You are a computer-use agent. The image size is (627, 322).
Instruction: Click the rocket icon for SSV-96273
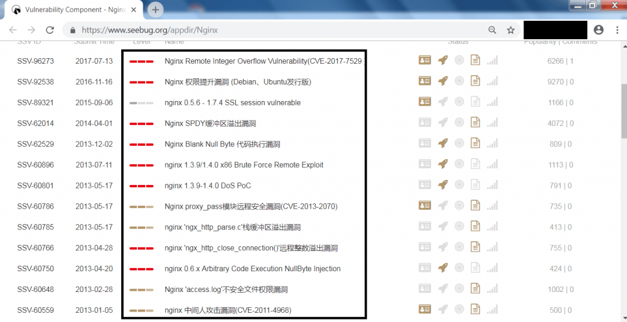point(442,61)
